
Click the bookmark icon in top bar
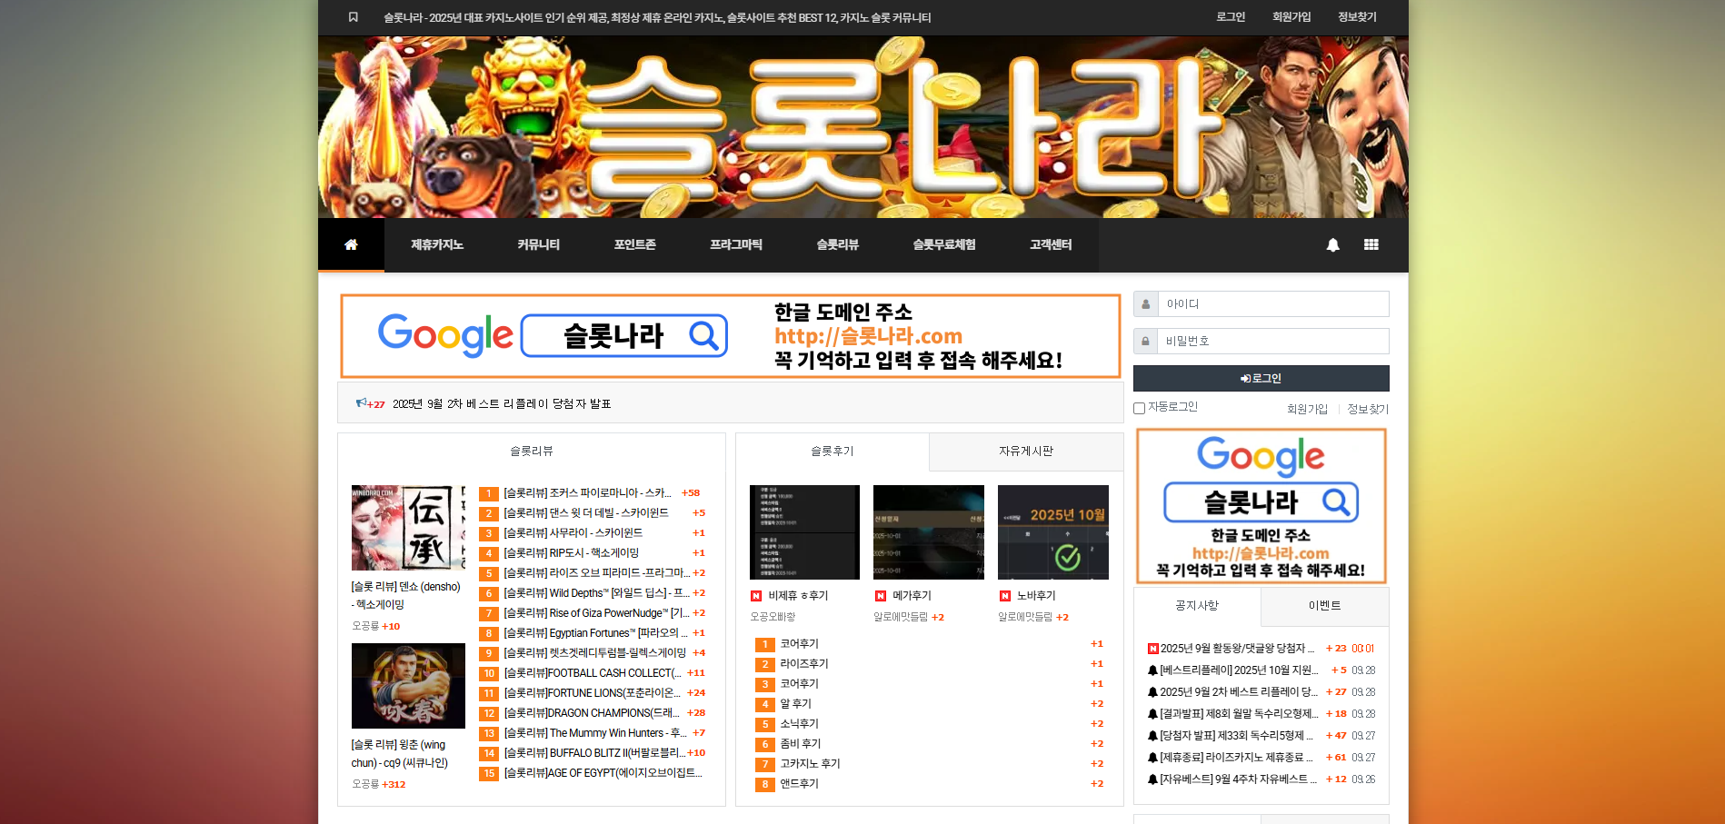coord(354,17)
